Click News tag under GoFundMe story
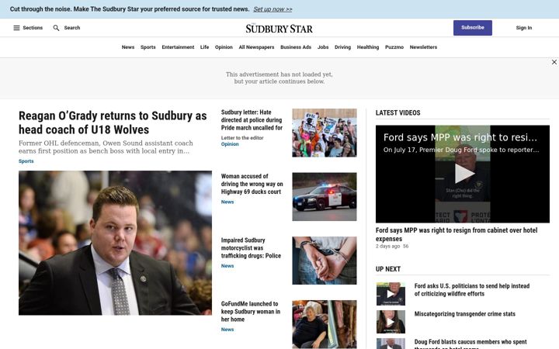 click(x=227, y=330)
